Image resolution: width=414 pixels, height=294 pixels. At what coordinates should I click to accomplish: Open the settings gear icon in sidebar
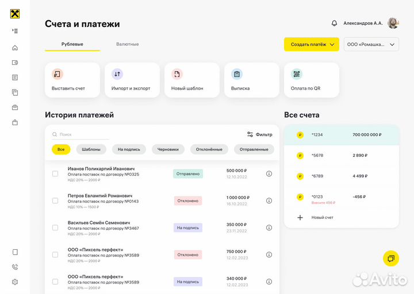(15, 282)
